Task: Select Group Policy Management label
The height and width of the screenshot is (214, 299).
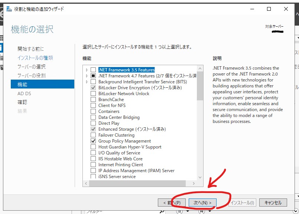Action: (124, 141)
